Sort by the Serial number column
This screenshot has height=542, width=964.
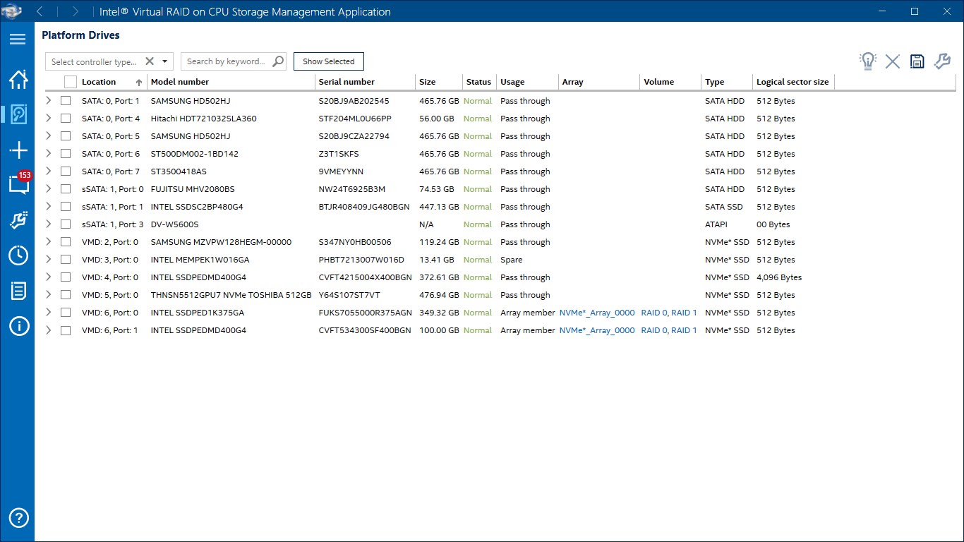[347, 82]
